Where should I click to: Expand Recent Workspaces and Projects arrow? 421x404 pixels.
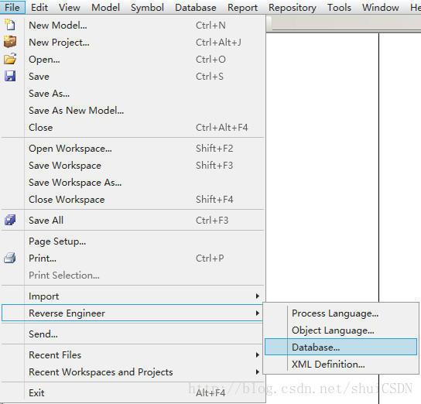[257, 371]
